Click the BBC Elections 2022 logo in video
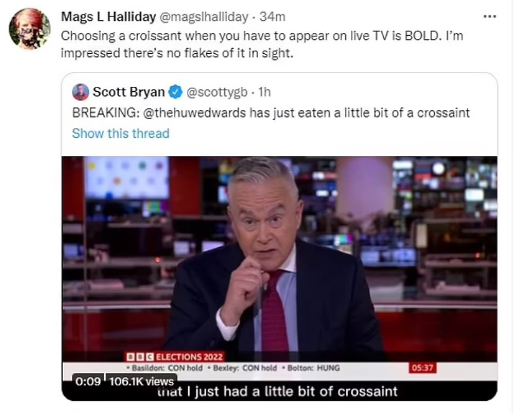Viewport: 517px width, 414px height. 175,357
